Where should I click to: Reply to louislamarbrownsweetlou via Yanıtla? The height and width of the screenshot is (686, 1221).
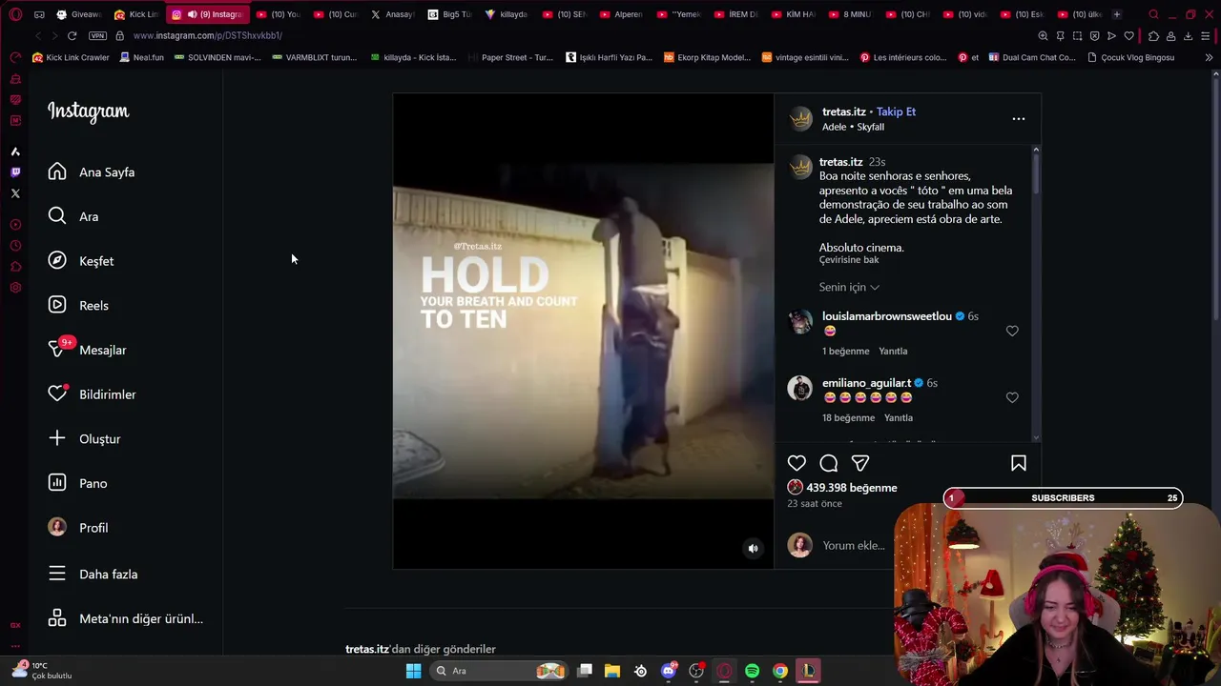(x=893, y=352)
